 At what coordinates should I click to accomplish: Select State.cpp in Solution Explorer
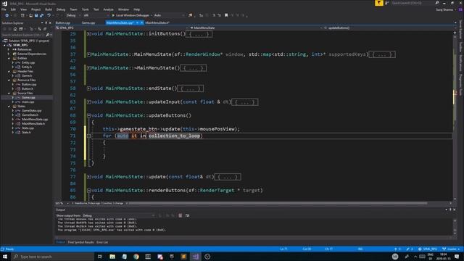click(x=28, y=128)
